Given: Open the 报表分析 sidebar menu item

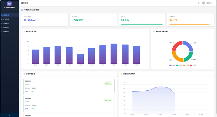Looking at the screenshot, I should pos(9,32).
